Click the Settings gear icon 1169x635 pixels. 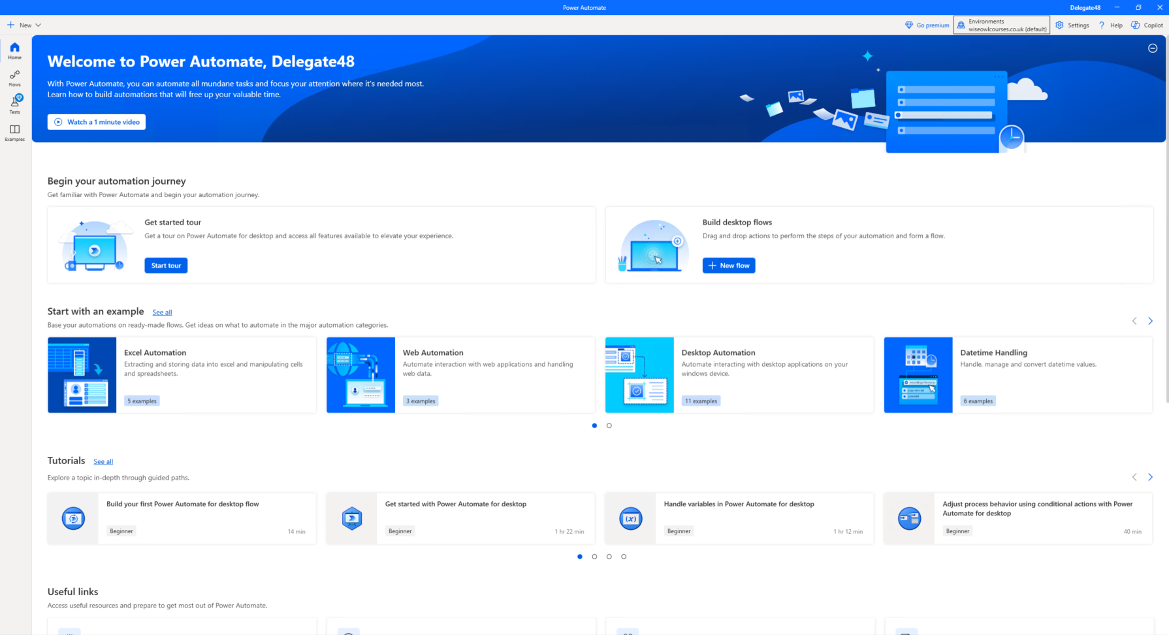pyautogui.click(x=1059, y=25)
